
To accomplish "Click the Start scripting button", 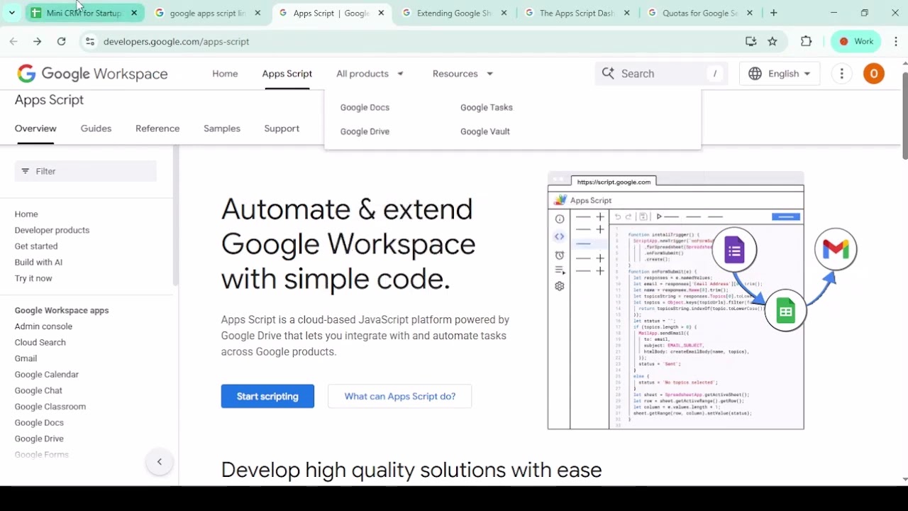I will (267, 396).
